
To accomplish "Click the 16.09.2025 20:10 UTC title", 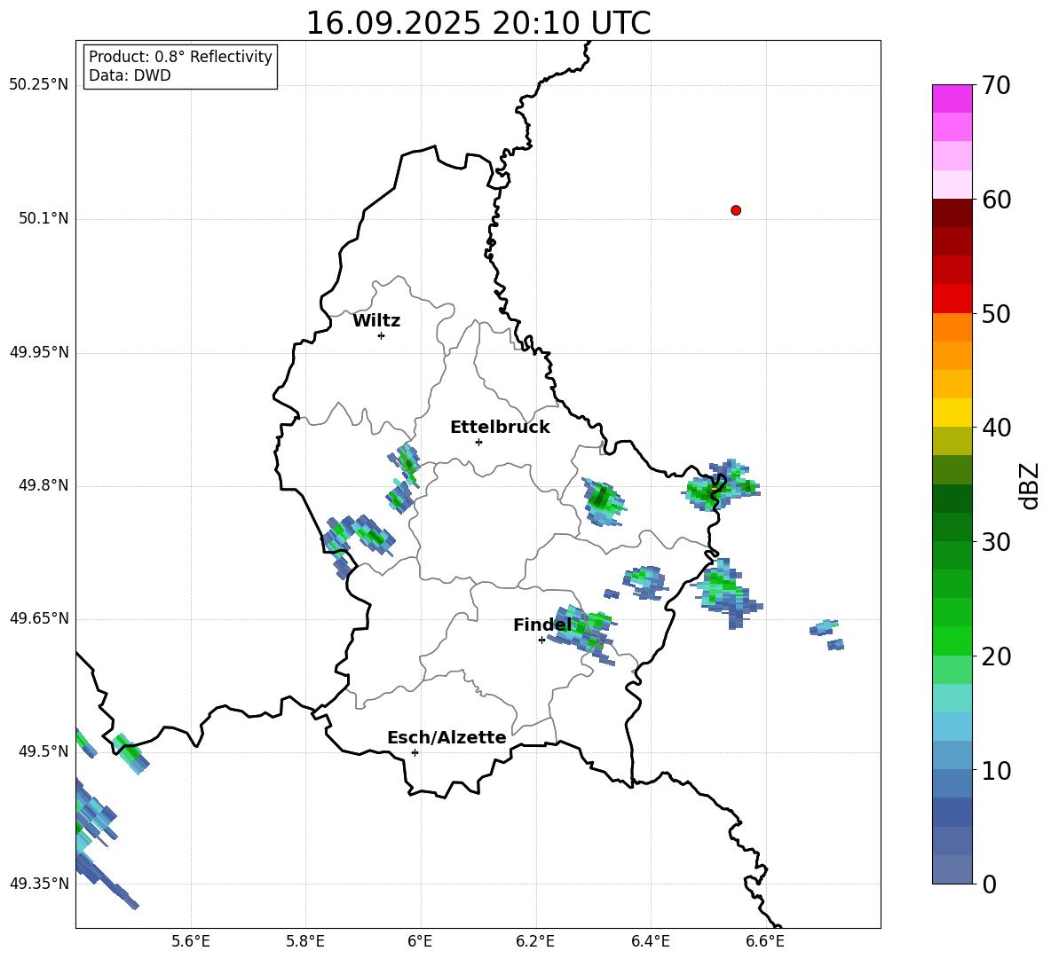I will 478,23.
